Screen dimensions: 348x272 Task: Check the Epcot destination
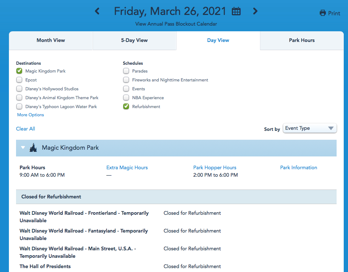click(x=19, y=80)
